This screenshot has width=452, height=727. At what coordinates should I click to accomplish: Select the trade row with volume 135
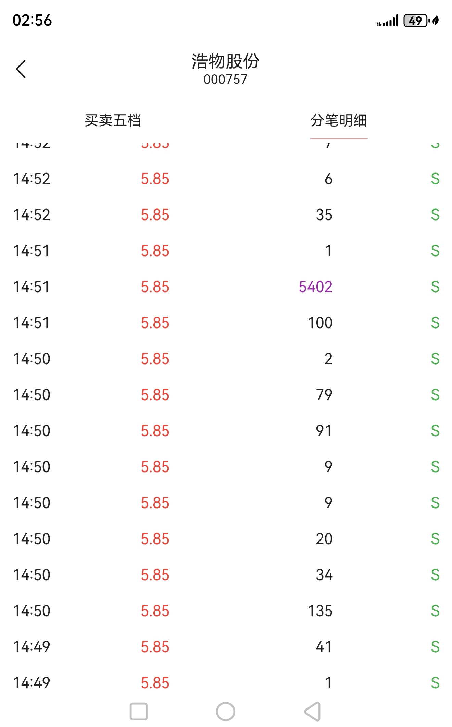tap(226, 611)
